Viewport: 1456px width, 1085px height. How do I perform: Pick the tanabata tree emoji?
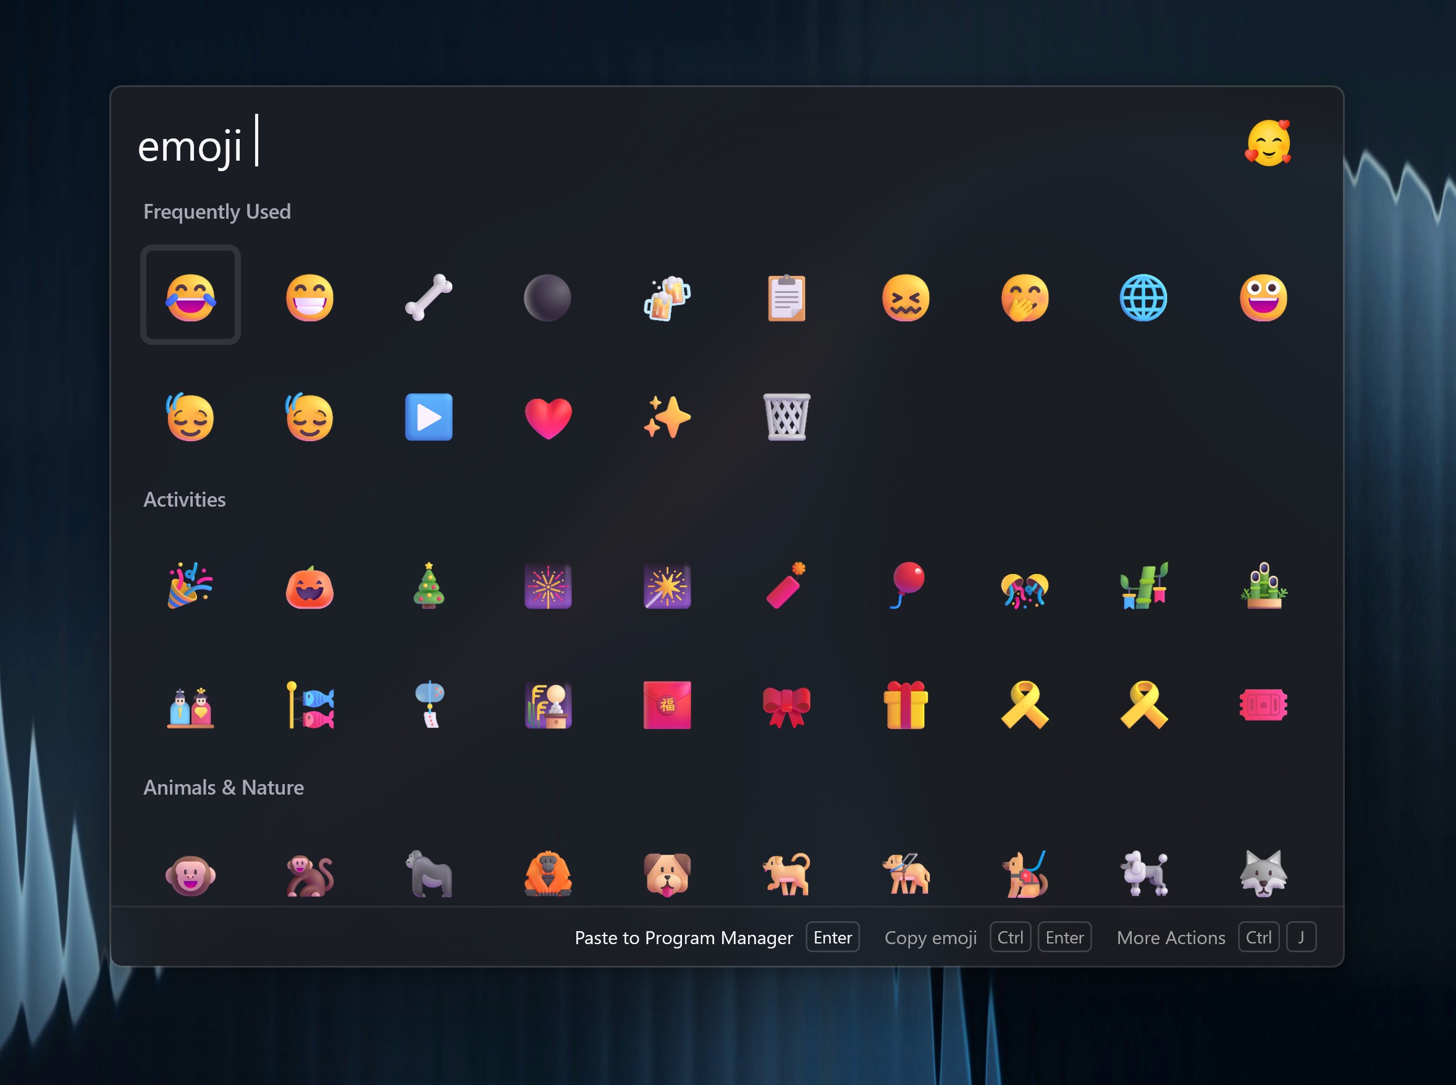point(1143,585)
